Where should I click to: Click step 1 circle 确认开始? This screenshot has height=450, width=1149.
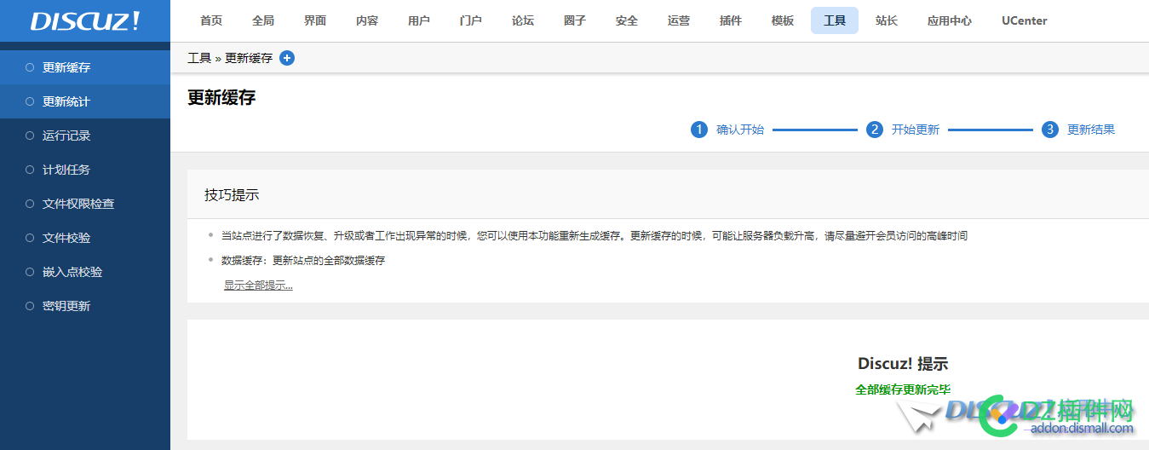699,130
